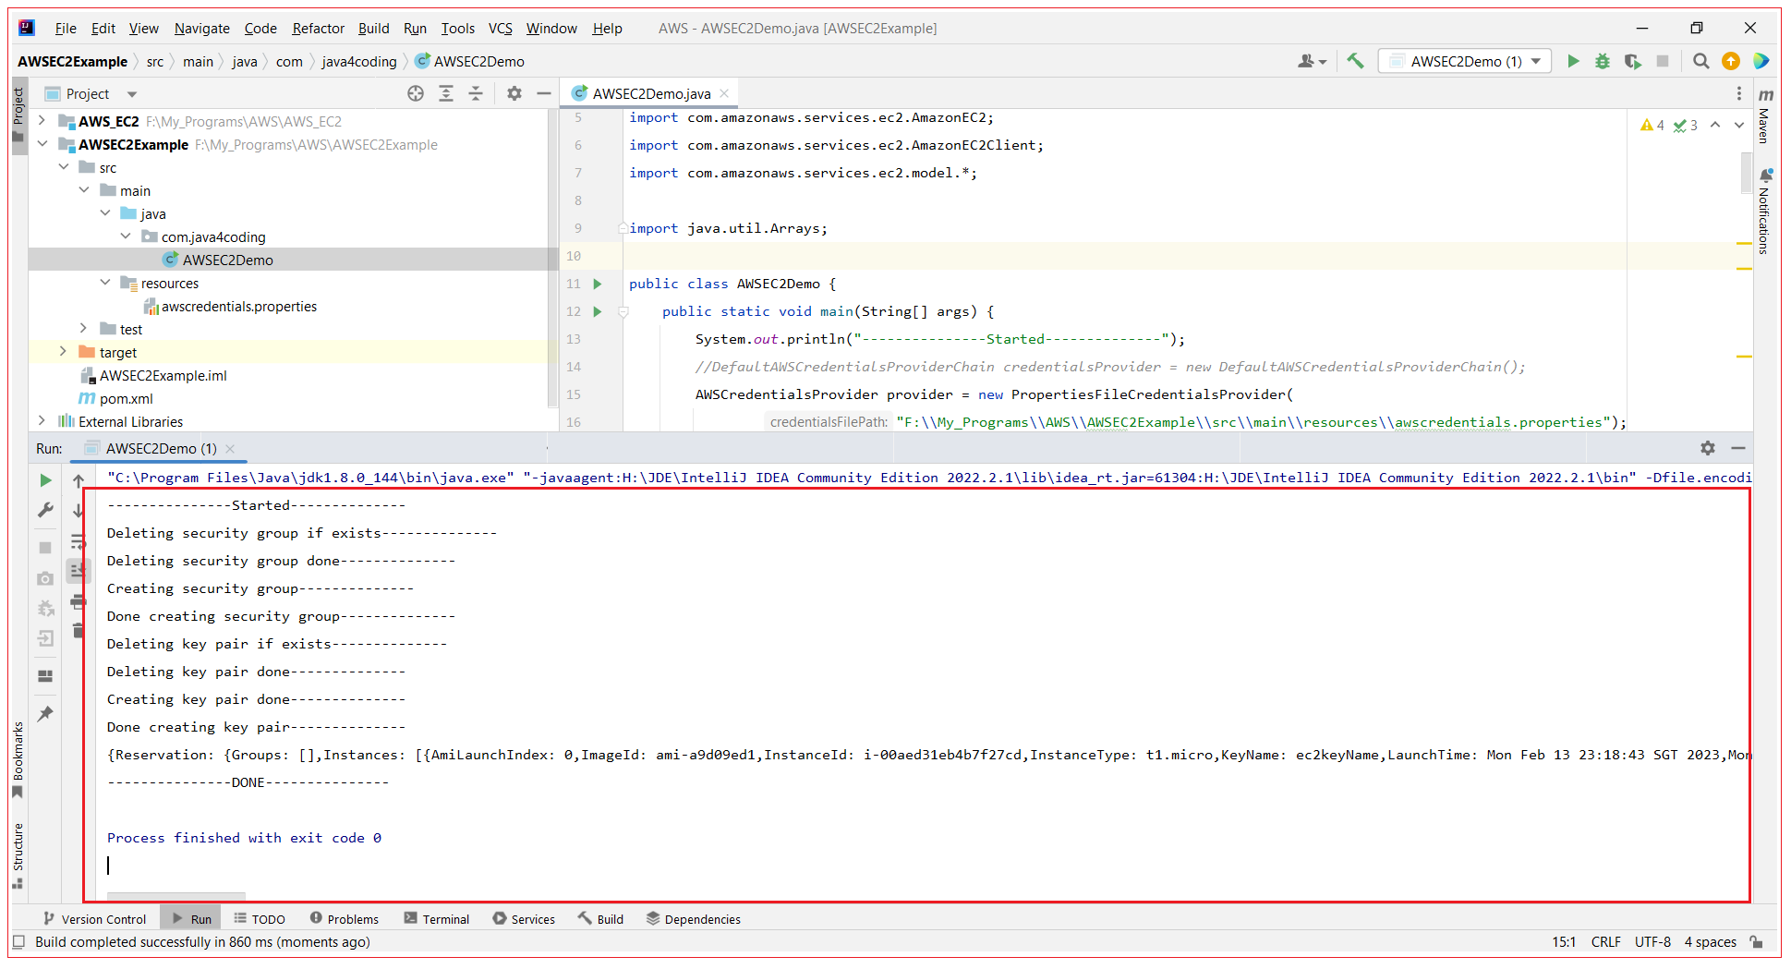Run AWSEC2Demo from the main toolbar

point(1573,61)
